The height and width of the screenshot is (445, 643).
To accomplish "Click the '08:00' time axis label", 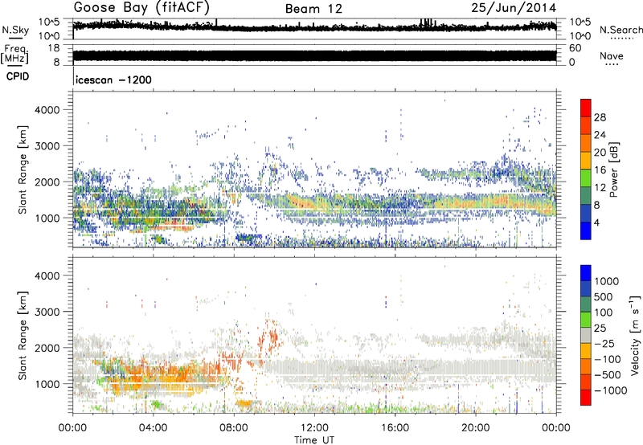I will [234, 428].
